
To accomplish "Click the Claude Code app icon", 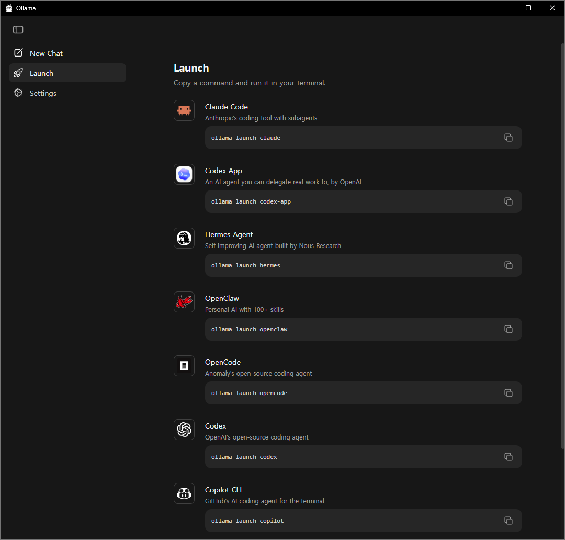I will [184, 110].
